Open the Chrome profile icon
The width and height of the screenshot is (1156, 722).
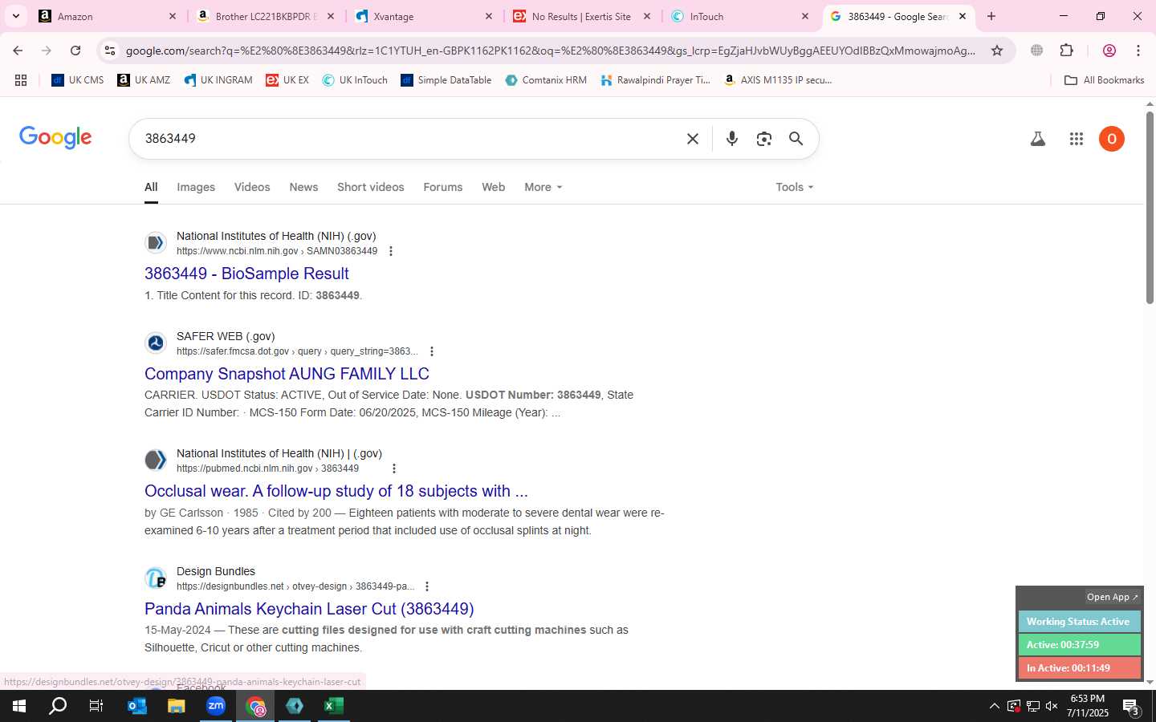point(1109,51)
